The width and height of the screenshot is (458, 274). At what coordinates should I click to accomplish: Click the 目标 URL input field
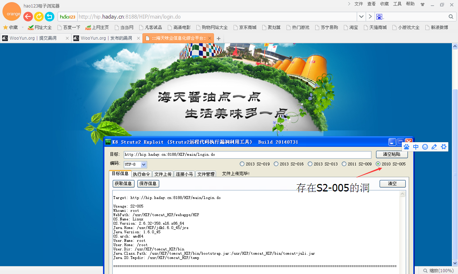[x=248, y=155]
